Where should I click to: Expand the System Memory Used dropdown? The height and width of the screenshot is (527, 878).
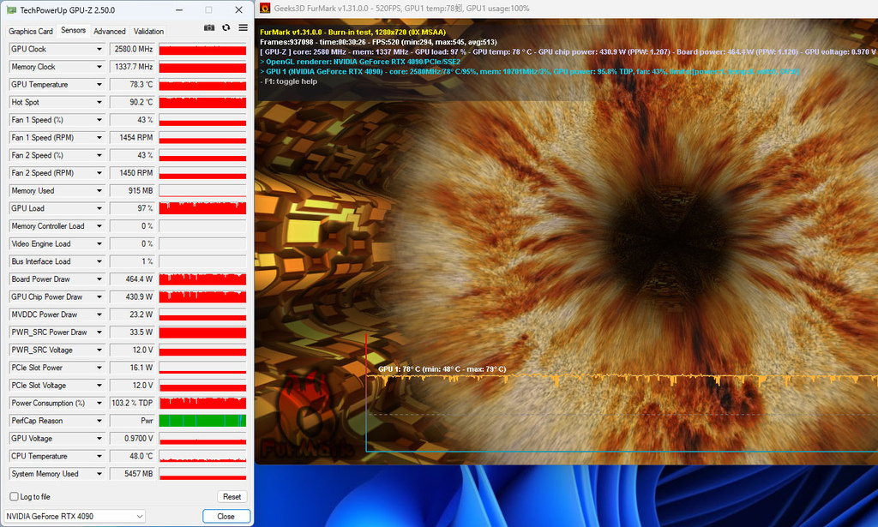click(x=99, y=475)
